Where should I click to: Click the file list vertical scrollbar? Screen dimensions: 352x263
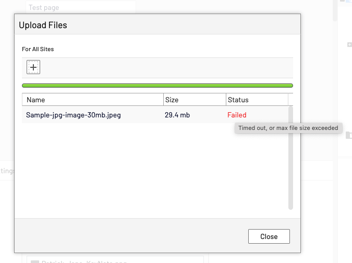[x=290, y=157]
